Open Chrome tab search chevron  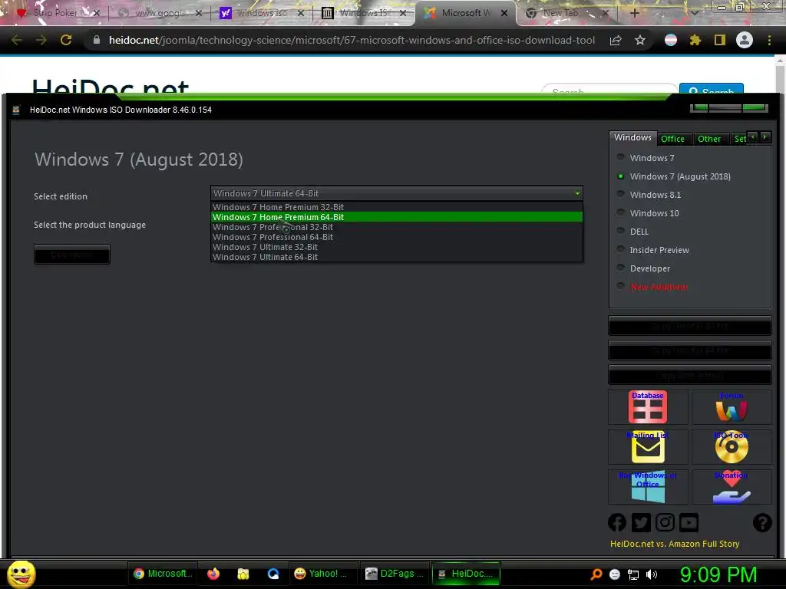[694, 13]
